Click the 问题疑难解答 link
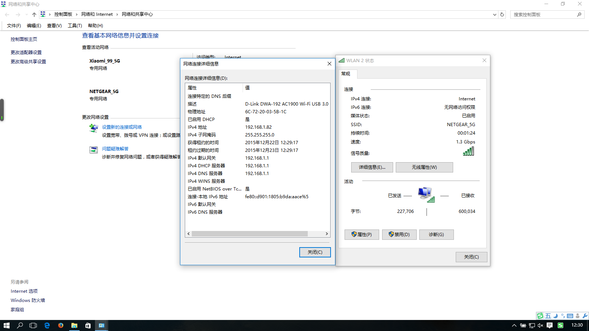 (x=115, y=149)
